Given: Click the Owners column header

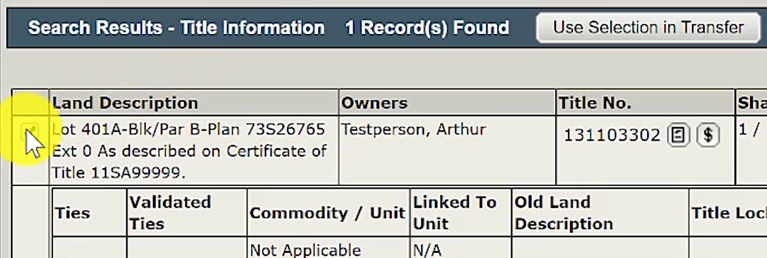Looking at the screenshot, I should (375, 103).
